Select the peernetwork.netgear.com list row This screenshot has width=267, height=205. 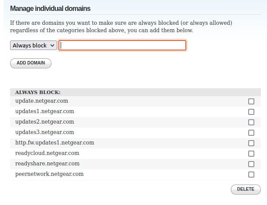(49, 174)
